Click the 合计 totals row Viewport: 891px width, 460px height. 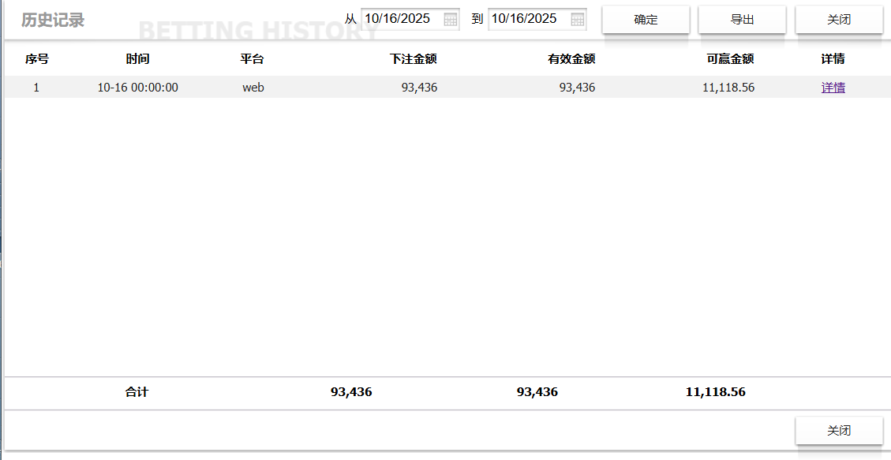(136, 391)
